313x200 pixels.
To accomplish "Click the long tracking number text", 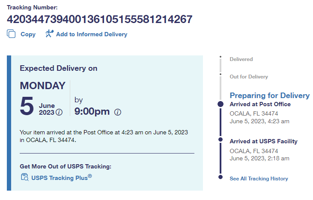I will 99,20.
